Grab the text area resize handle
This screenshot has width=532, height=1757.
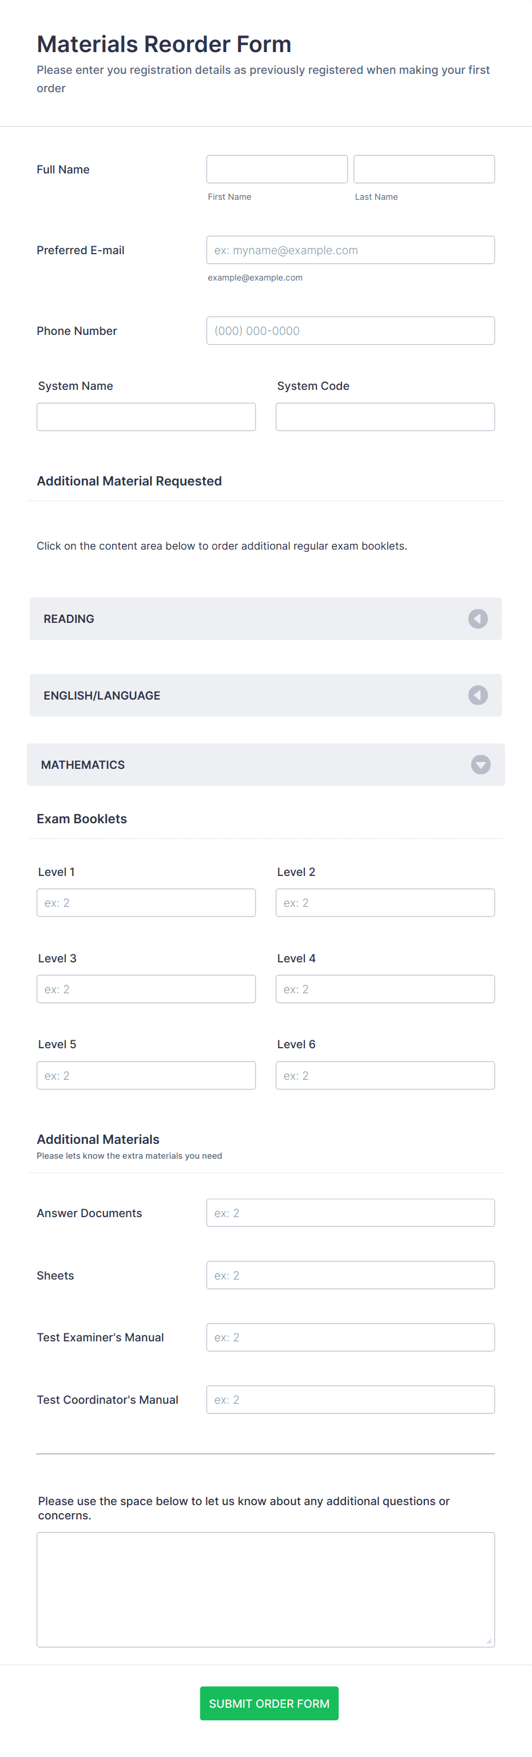489,1641
